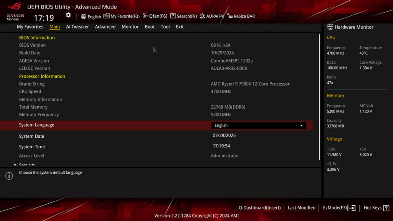Click the info icon near help text
Viewport: 393px width, 221px height.
pyautogui.click(x=9, y=176)
